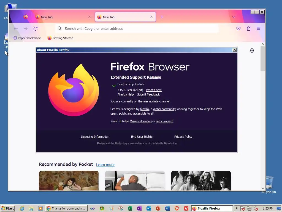This screenshot has height=212, width=282.
Task: Launch Brave browser from the taskbar
Action: pyautogui.click(x=177, y=208)
